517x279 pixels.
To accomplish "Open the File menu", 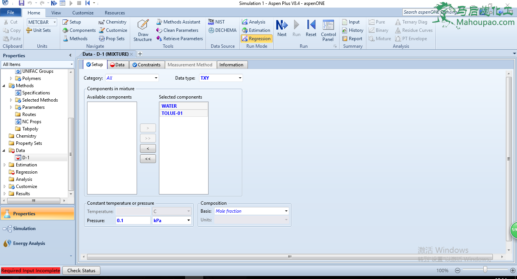I will (11, 13).
